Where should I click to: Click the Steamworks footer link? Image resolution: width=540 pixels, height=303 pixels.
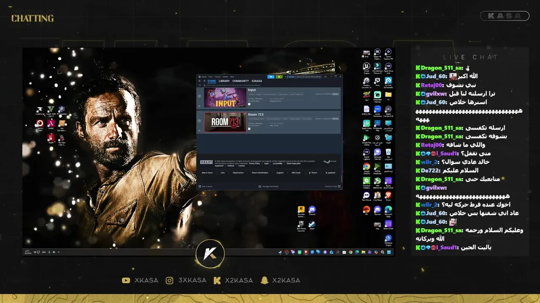coord(238,173)
